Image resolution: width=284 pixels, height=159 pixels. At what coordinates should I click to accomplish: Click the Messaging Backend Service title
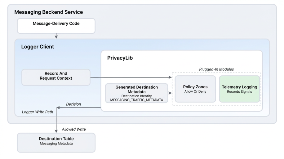tap(49, 12)
